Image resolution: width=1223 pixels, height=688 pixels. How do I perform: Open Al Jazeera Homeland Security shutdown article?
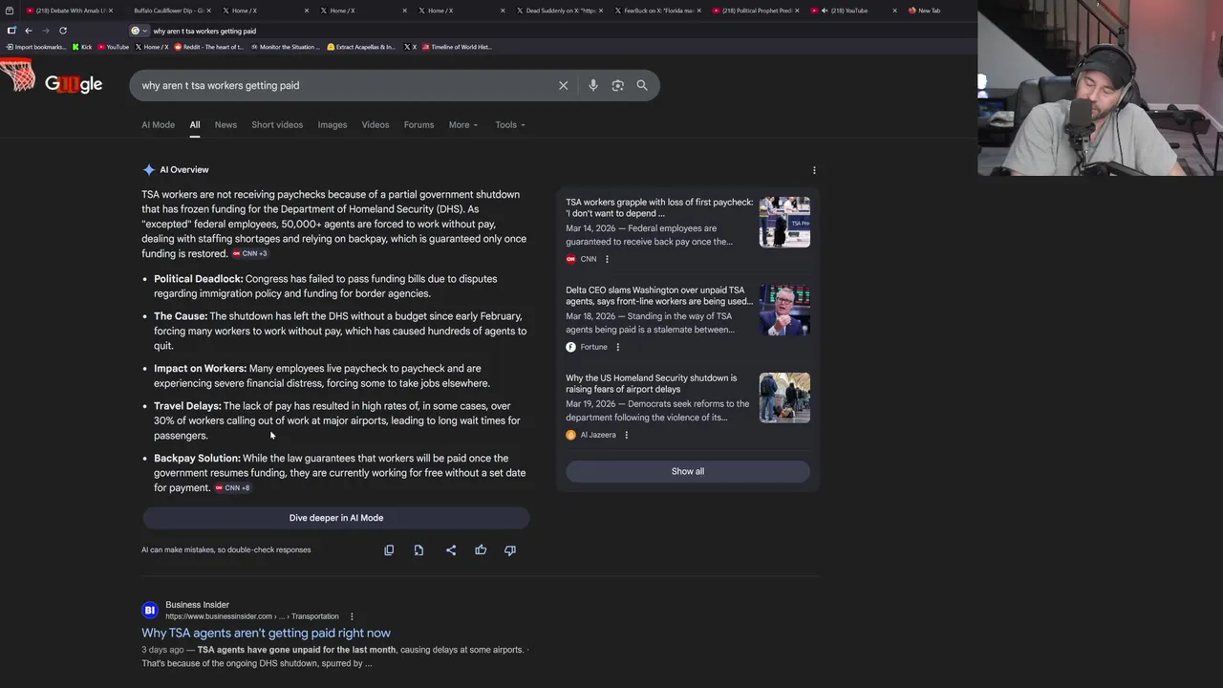coord(652,383)
